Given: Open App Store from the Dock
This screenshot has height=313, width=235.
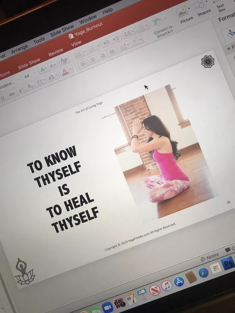Looking at the screenshot, I should point(179,281).
